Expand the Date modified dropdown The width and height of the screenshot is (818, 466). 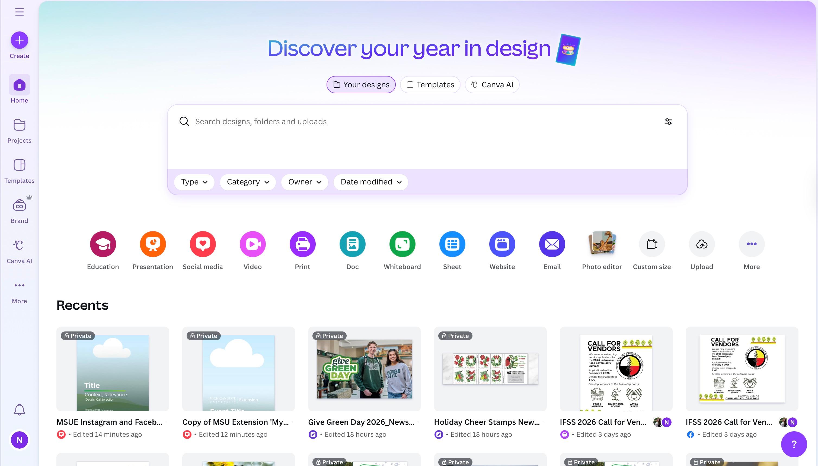(370, 182)
